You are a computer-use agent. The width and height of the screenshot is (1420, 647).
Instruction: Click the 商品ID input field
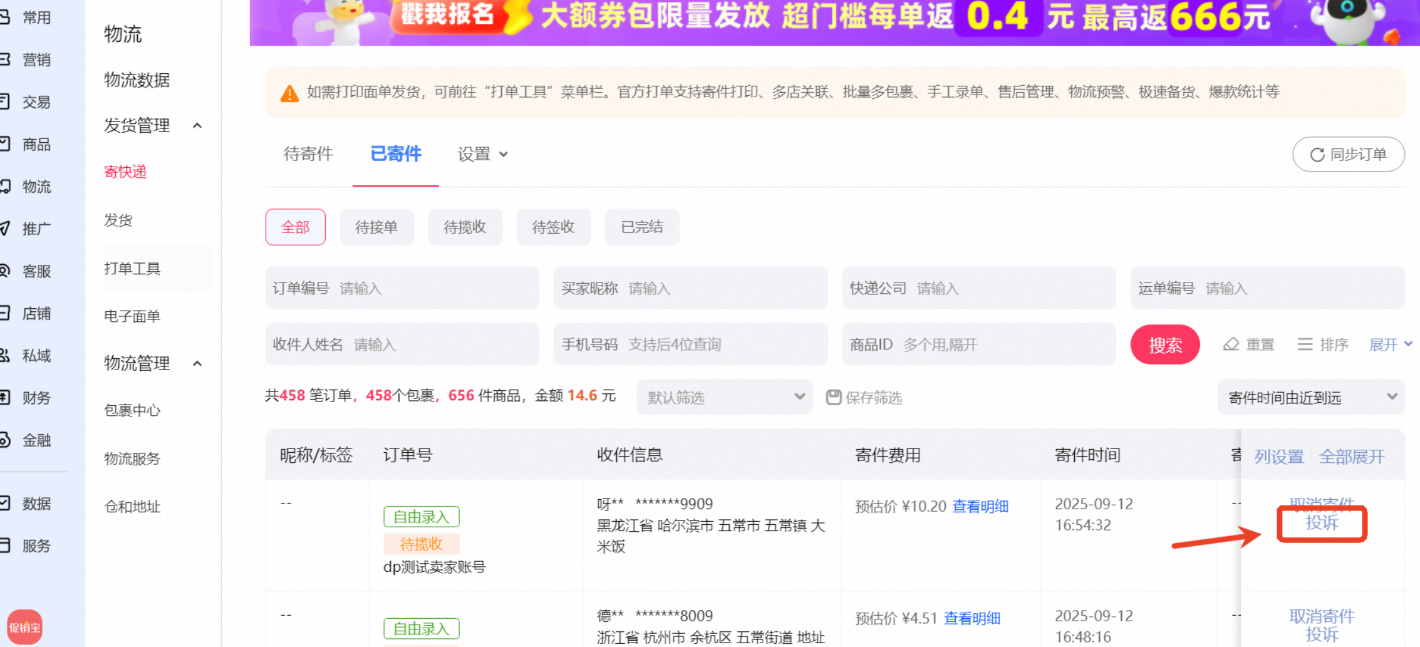tap(979, 344)
